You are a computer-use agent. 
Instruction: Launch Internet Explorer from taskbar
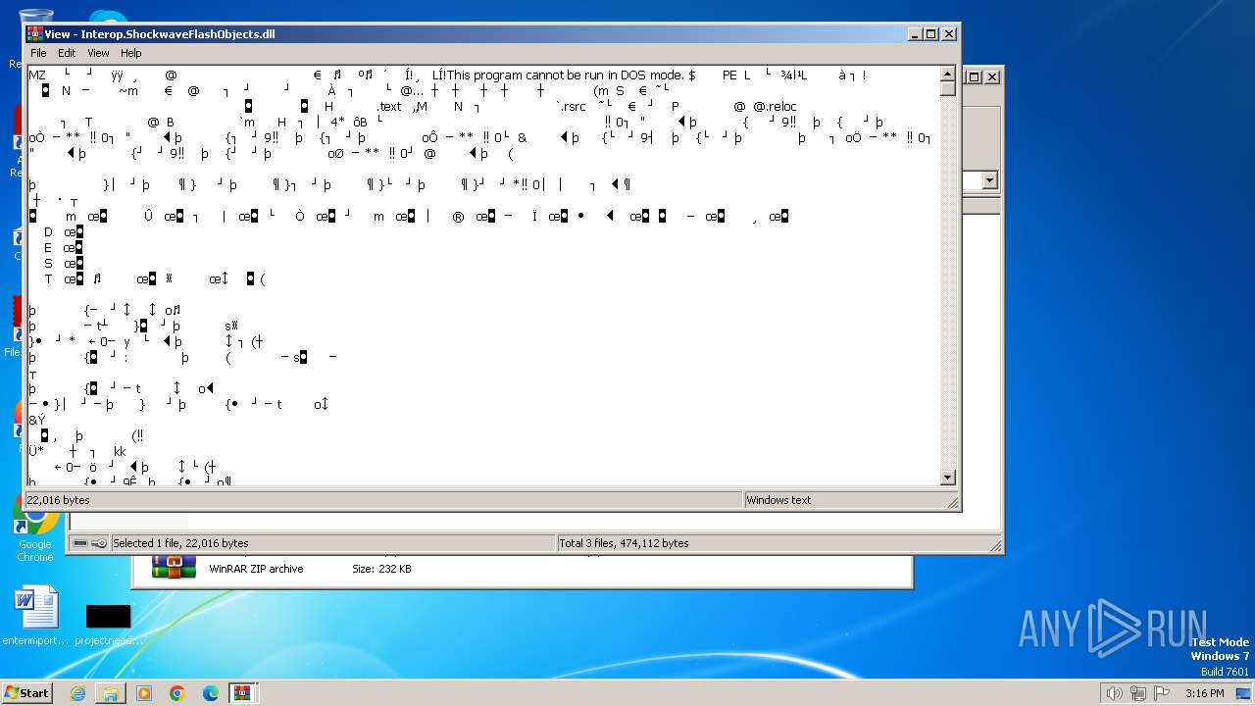point(77,693)
